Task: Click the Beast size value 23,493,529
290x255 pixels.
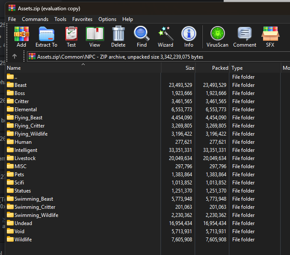Action: tap(181, 85)
